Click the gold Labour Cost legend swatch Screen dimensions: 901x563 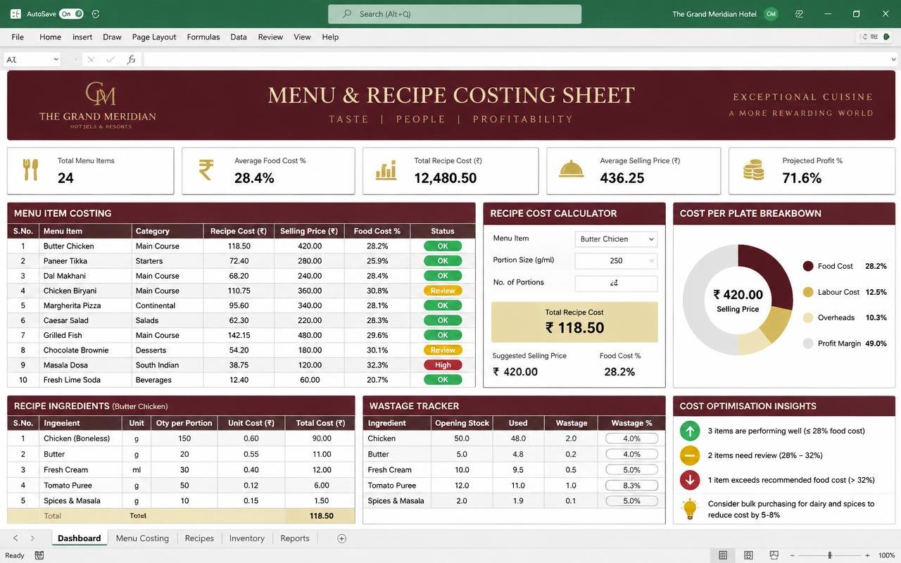808,292
